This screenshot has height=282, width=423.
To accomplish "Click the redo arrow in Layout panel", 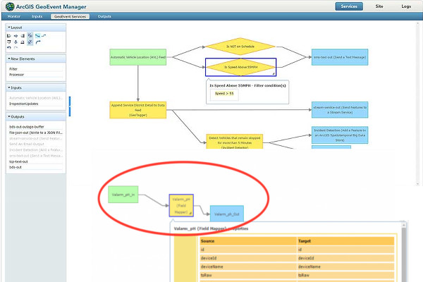I will 16,48.
